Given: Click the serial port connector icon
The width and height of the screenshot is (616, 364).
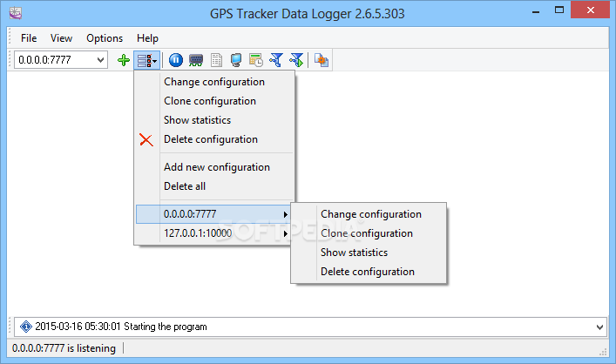Looking at the screenshot, I should pos(196,60).
